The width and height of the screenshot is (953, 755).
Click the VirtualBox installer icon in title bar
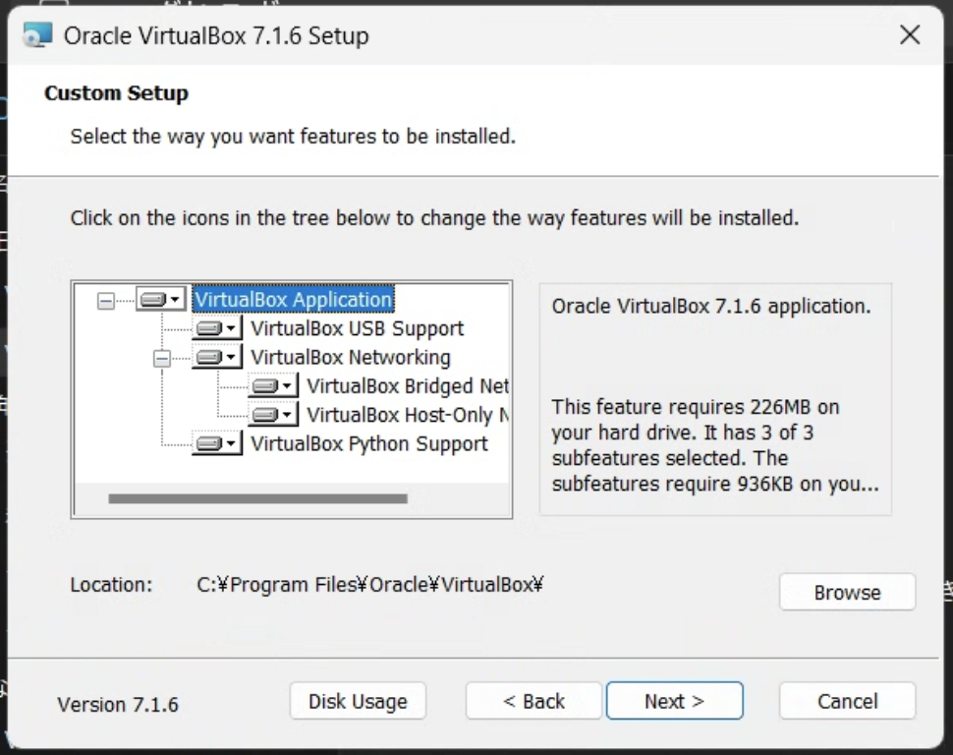(37, 35)
